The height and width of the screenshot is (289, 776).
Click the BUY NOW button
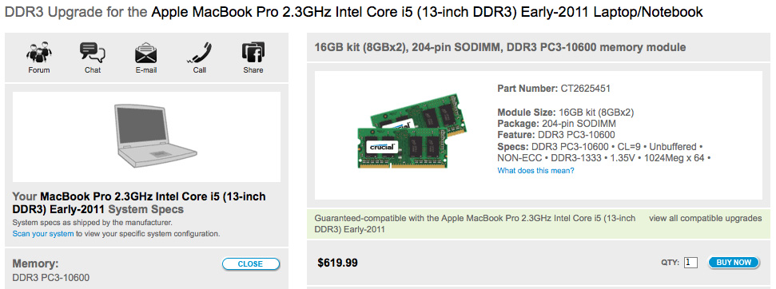tap(734, 263)
